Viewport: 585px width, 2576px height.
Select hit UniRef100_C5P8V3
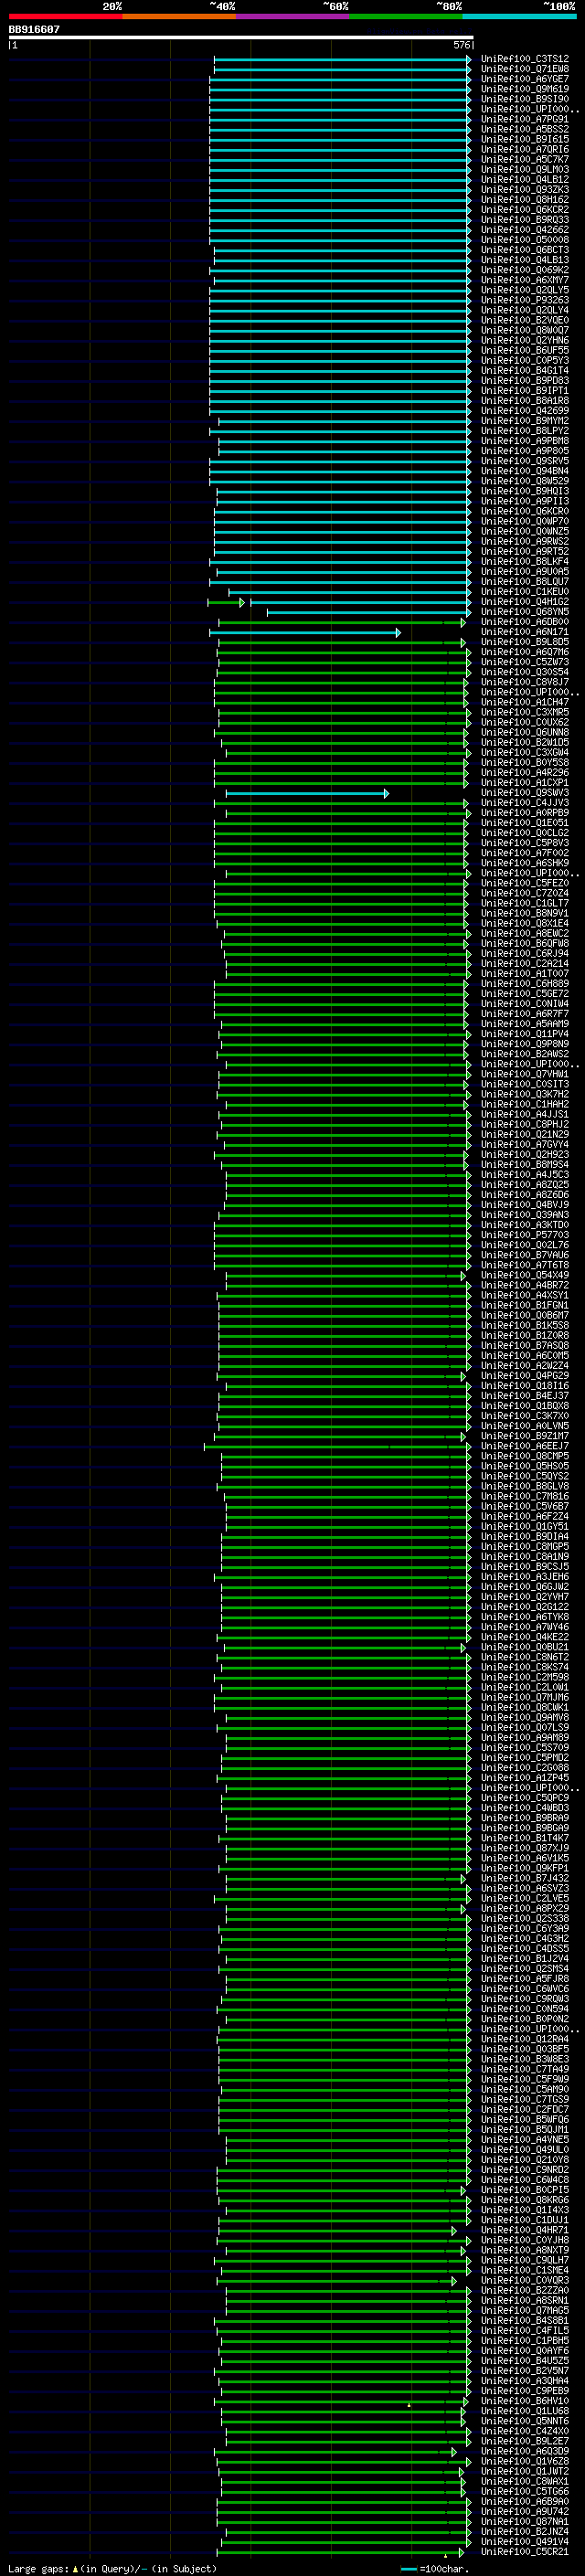pyautogui.click(x=524, y=842)
